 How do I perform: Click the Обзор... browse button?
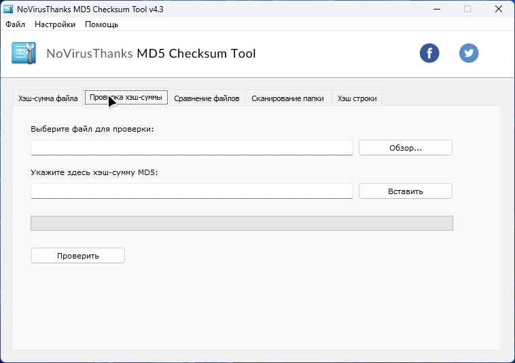click(406, 148)
